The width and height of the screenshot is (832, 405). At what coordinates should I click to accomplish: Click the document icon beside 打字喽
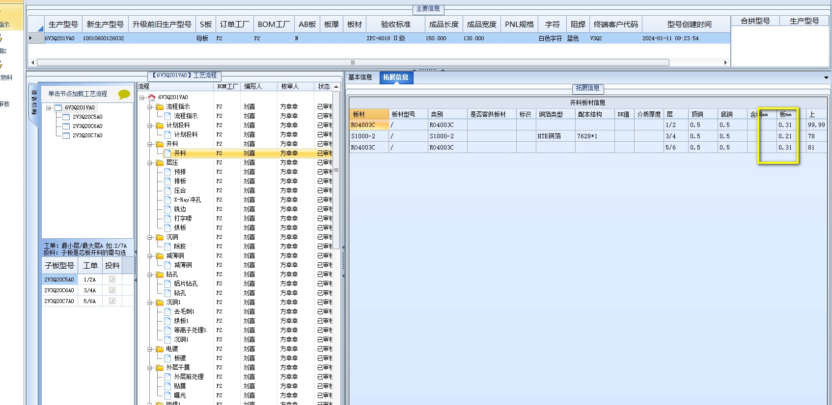[x=167, y=218]
